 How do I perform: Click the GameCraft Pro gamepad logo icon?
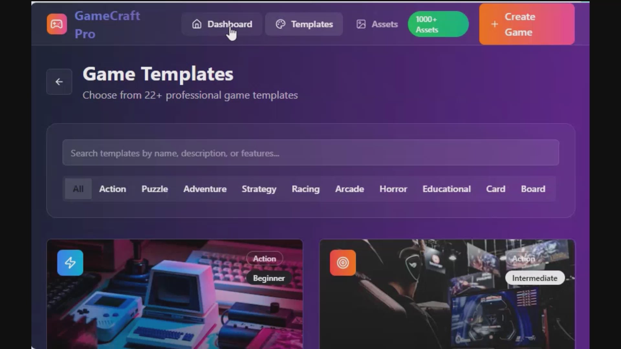[x=57, y=24]
